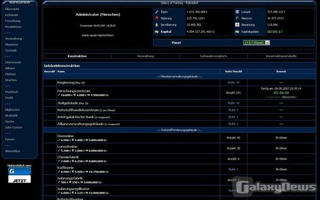
Task: Open Suche in the navigation sidebar
Action: [x=10, y=121]
